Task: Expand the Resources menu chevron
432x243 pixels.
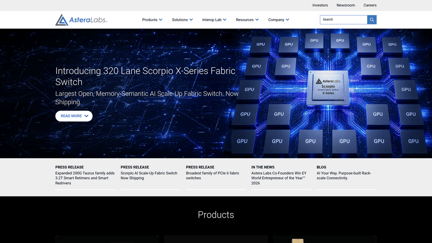Action: click(x=257, y=20)
